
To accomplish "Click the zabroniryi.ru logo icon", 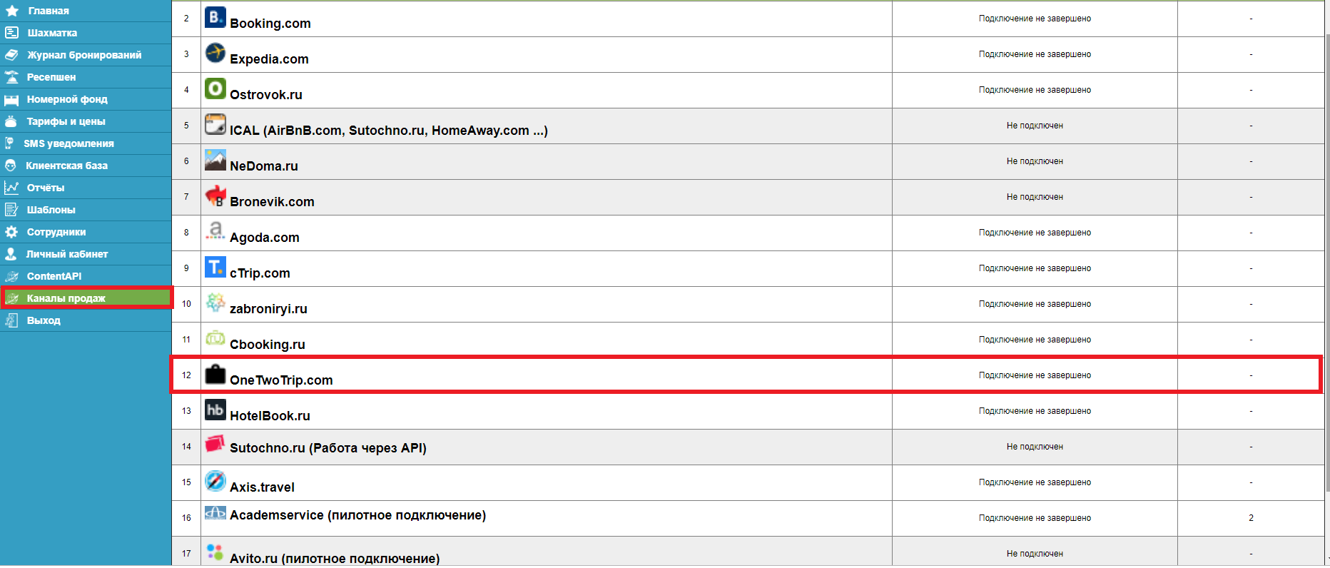I will point(215,303).
